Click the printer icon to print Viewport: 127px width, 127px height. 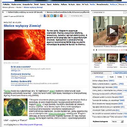tap(65, 16)
